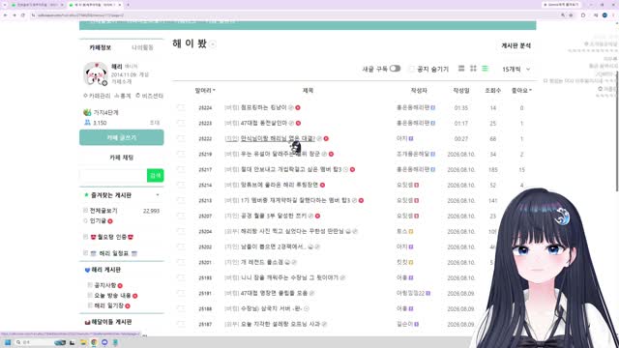This screenshot has width=619, height=348.
Task: Click the browser reload icon
Action: point(23,15)
